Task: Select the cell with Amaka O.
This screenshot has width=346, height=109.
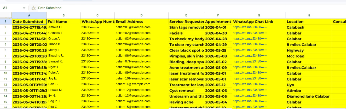Action: (x=64, y=27)
